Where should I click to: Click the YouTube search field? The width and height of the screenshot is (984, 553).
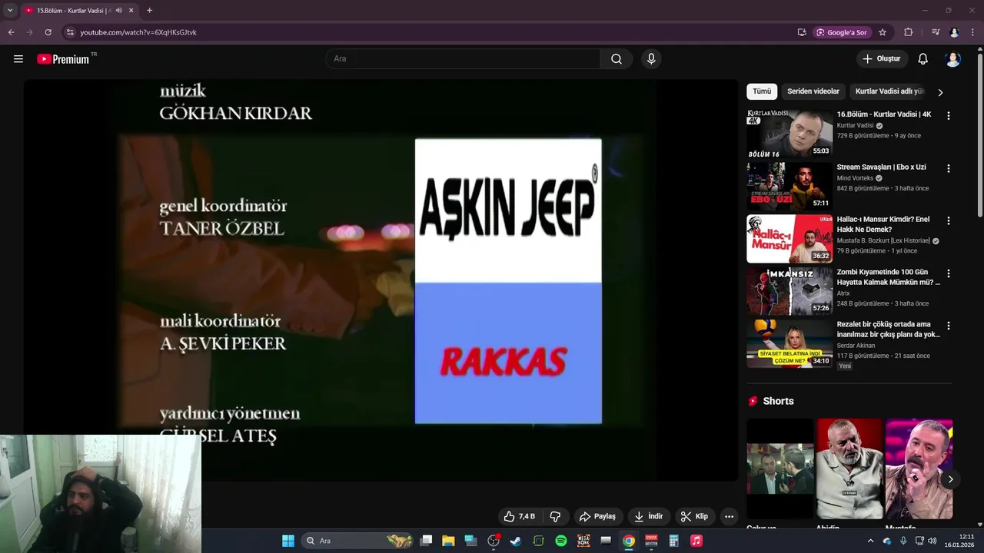(464, 59)
